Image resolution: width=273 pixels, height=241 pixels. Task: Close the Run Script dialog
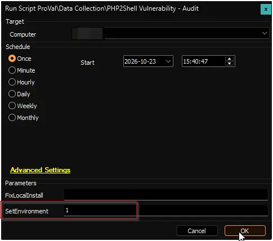[266, 9]
